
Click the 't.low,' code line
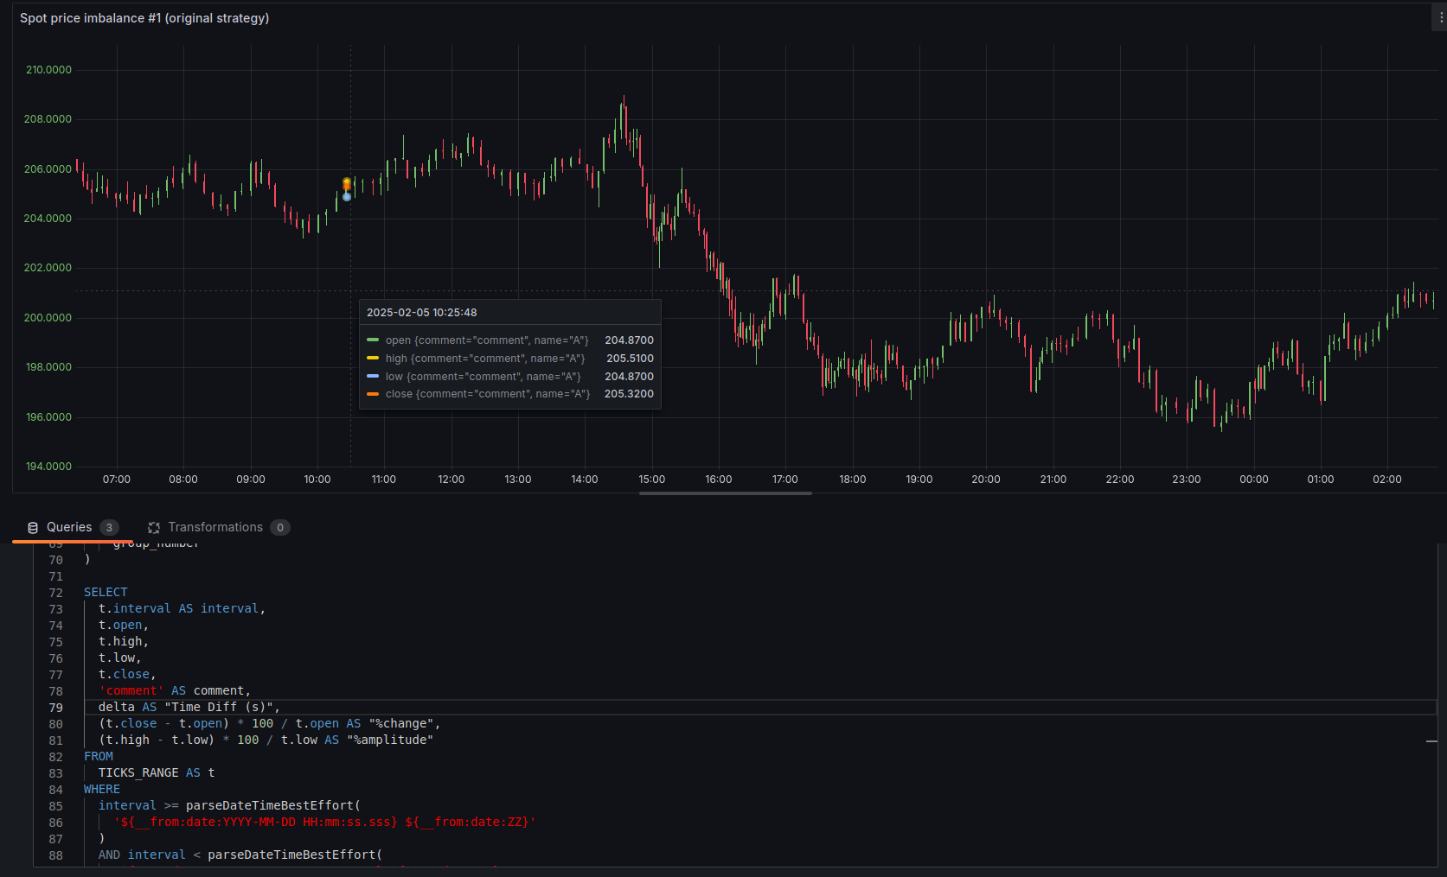coord(120,658)
